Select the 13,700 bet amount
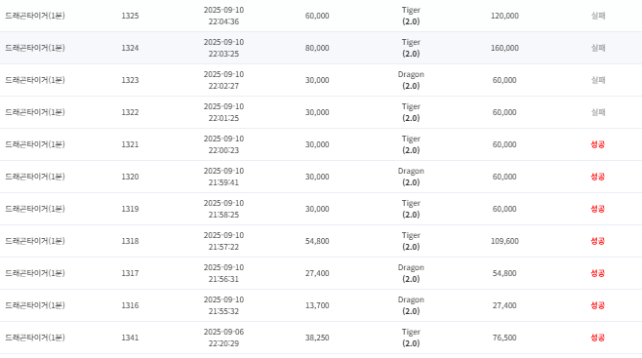 [x=317, y=305]
